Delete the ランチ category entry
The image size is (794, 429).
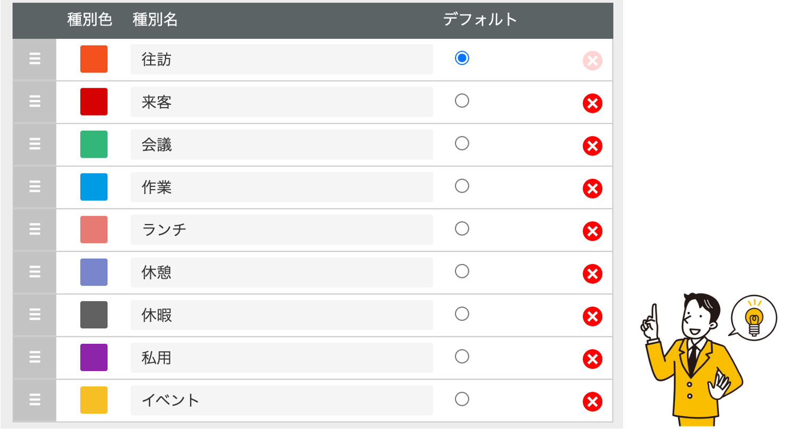(592, 231)
